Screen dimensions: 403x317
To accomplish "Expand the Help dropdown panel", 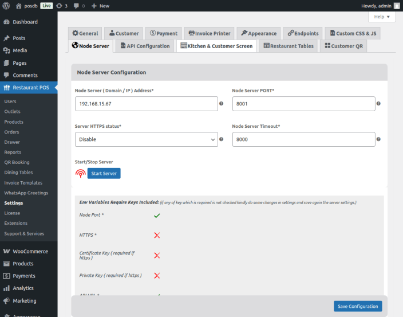I will 381,17.
